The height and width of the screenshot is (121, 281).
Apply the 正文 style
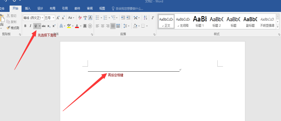[x=166, y=21]
